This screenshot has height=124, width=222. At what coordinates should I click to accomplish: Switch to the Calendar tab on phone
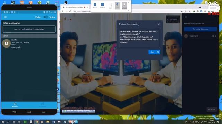coord(43,105)
